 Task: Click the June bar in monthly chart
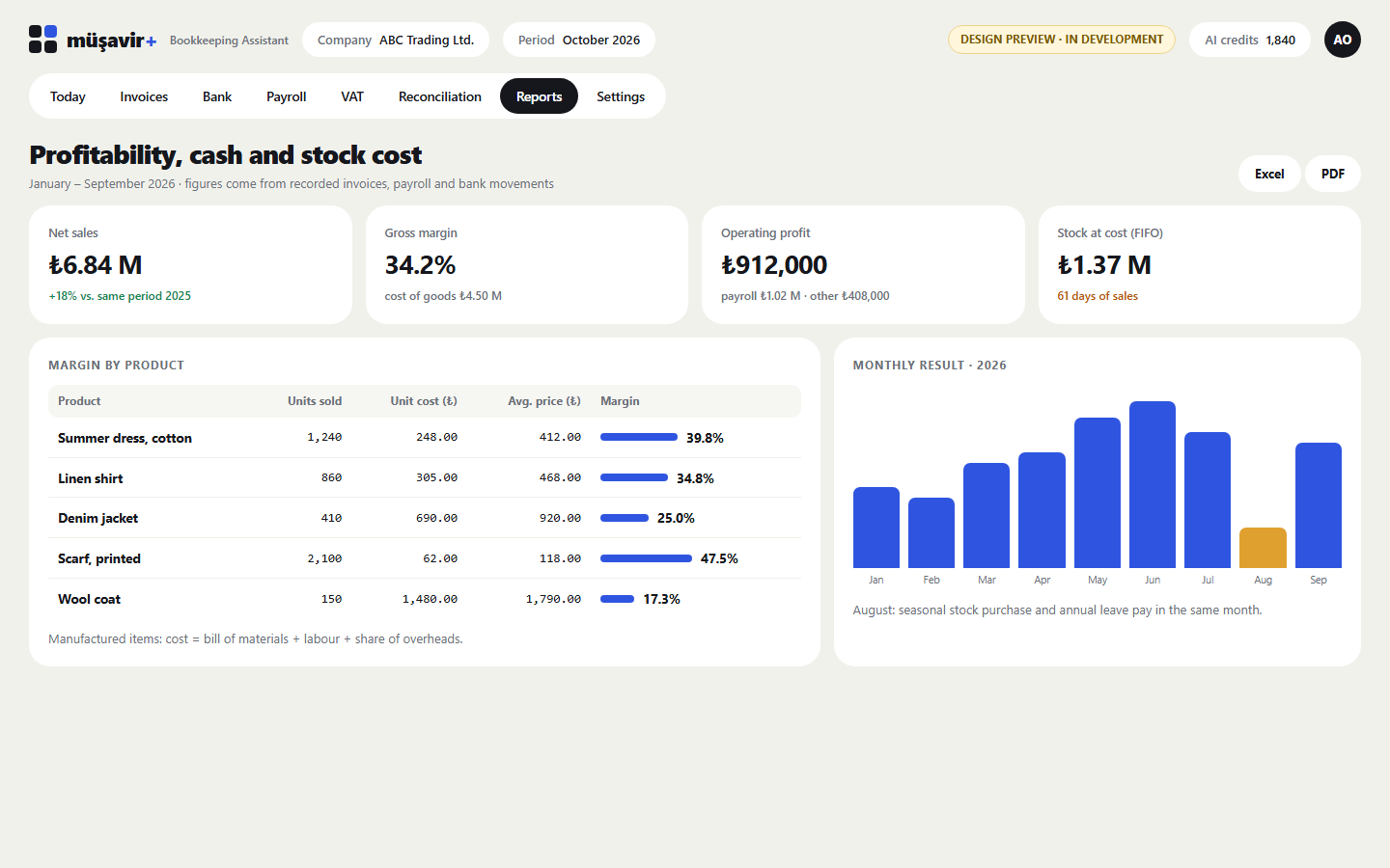click(1153, 484)
